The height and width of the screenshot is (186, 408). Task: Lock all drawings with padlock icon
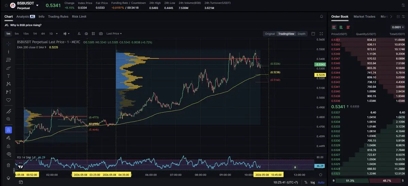(8, 146)
